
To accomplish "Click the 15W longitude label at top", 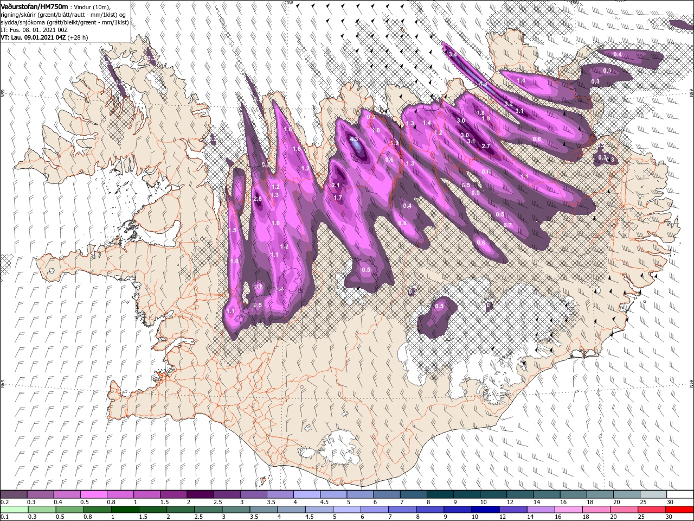I will pyautogui.click(x=574, y=3).
